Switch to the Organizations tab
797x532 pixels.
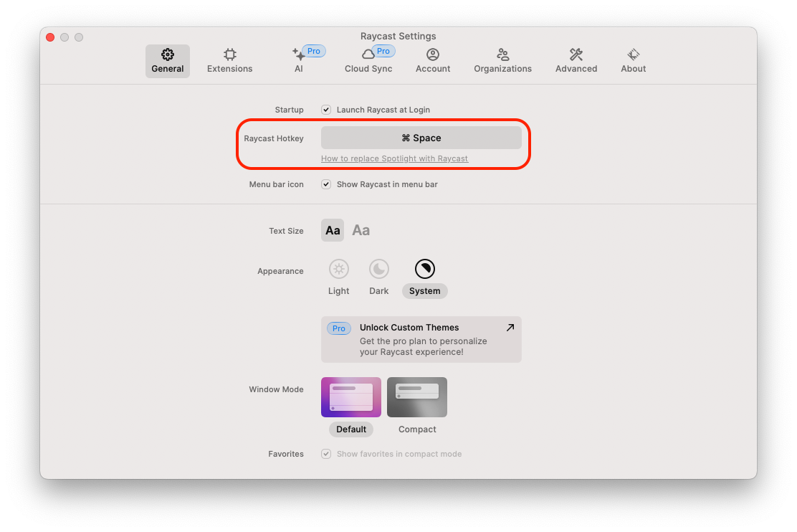coord(502,61)
